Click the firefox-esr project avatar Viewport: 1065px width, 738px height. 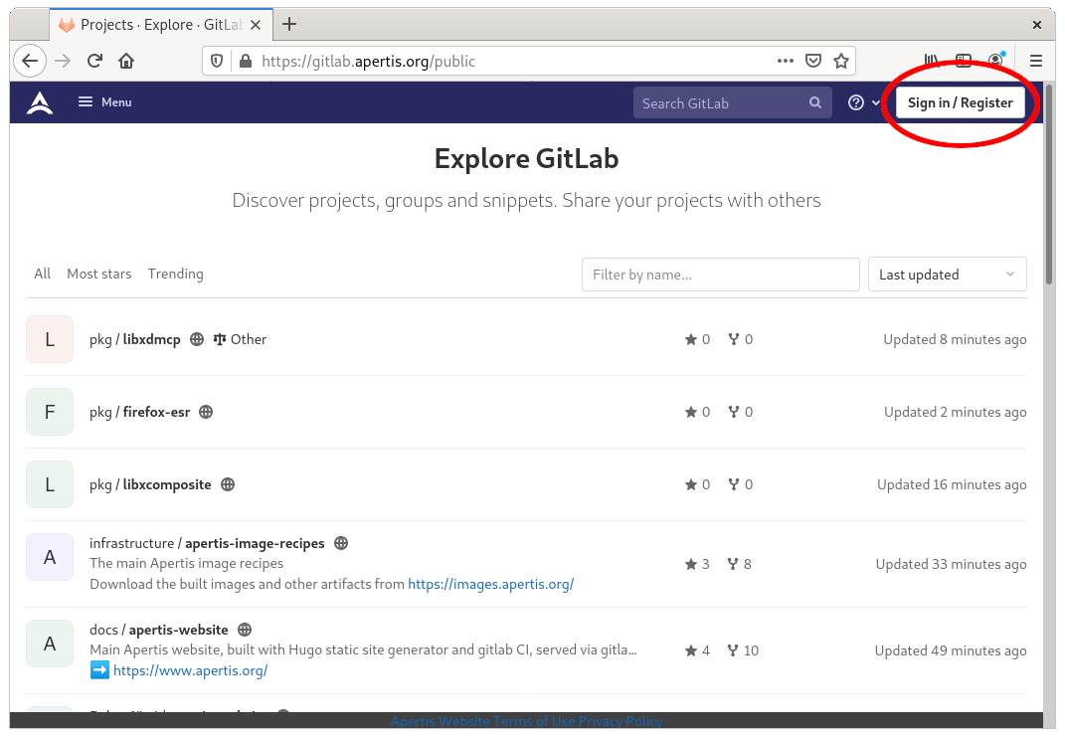pyautogui.click(x=50, y=412)
